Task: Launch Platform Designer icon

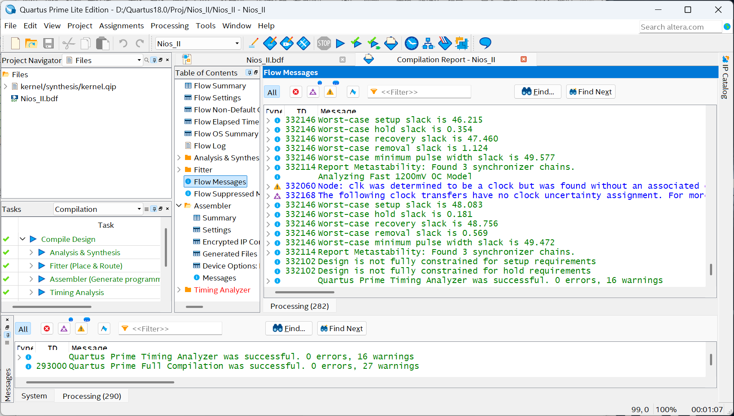Action: tap(462, 43)
